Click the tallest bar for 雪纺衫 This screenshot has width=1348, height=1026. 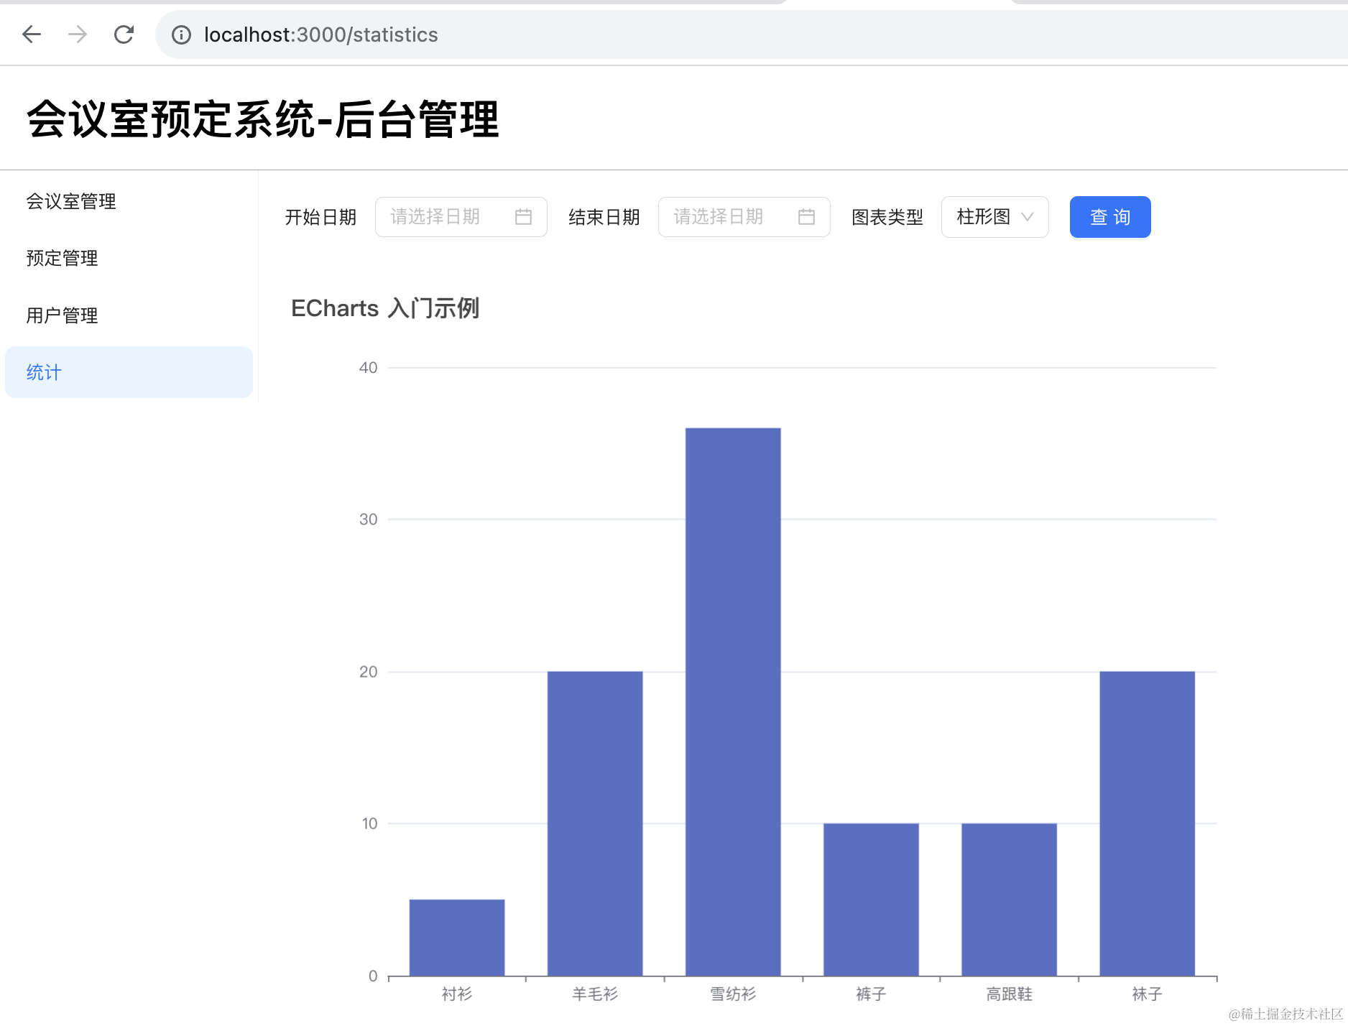(733, 701)
